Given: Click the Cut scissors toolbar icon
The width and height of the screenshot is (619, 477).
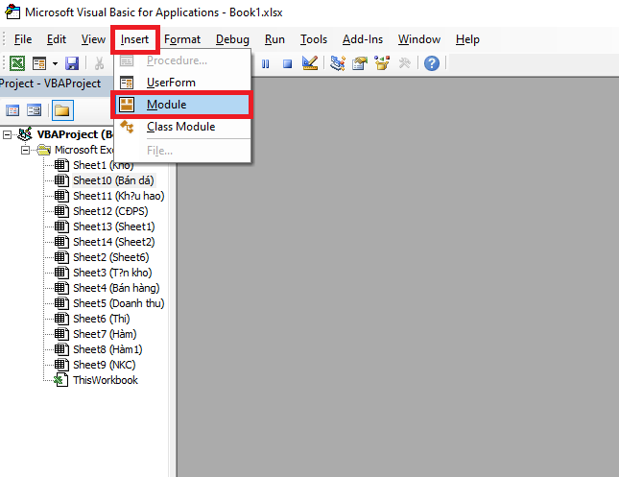Looking at the screenshot, I should click(99, 63).
